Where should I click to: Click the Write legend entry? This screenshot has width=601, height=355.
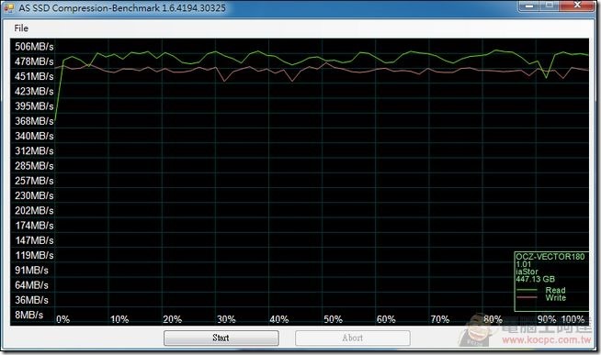(x=556, y=297)
